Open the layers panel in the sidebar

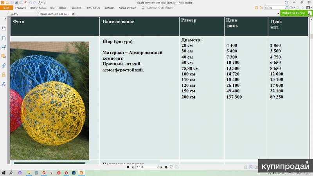click(4, 47)
